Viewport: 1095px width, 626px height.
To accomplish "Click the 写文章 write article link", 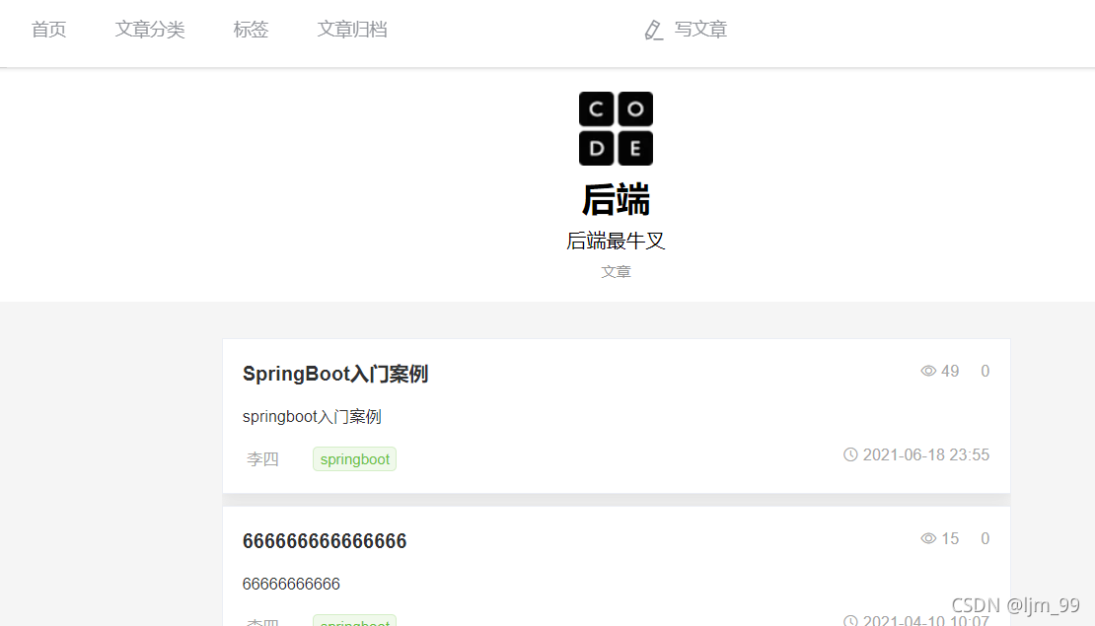I will [700, 30].
